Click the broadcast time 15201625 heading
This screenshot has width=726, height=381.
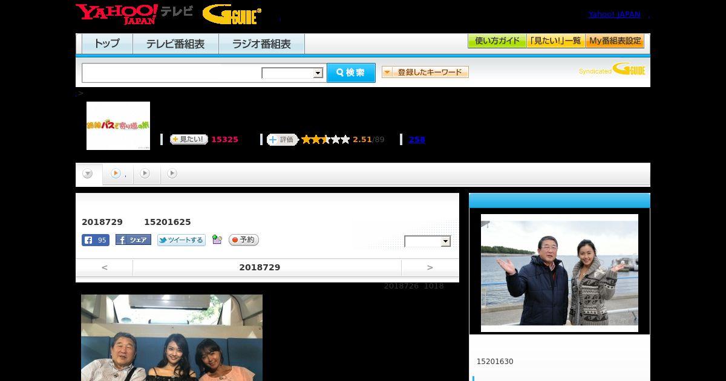tap(167, 222)
